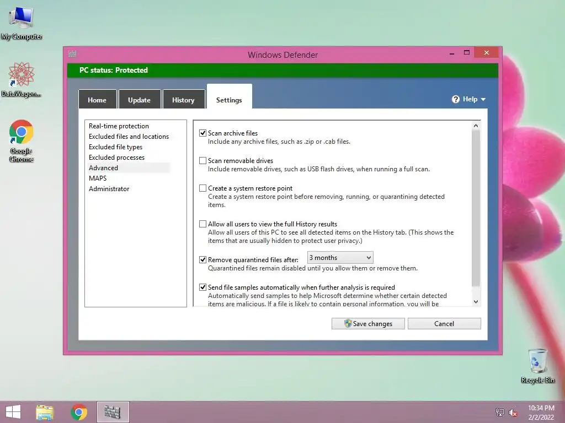This screenshot has width=565, height=423.
Task: Minimize the Windows Defender window
Action: pos(452,53)
